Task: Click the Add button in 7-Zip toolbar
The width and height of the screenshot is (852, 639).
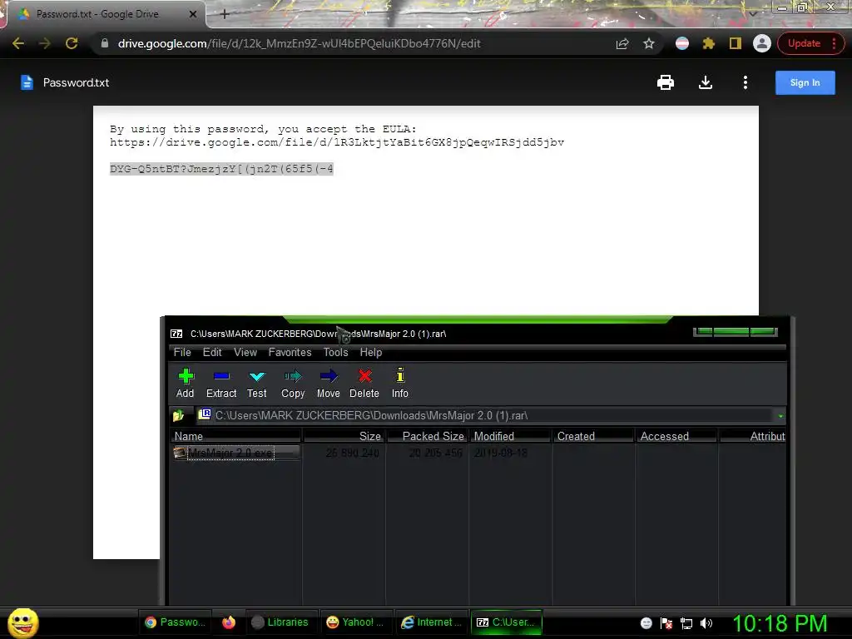Action: (186, 383)
